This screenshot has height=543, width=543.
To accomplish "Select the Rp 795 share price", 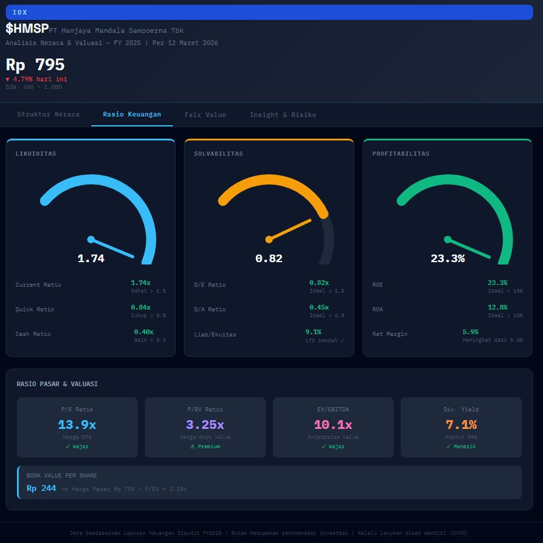I will pyautogui.click(x=35, y=65).
